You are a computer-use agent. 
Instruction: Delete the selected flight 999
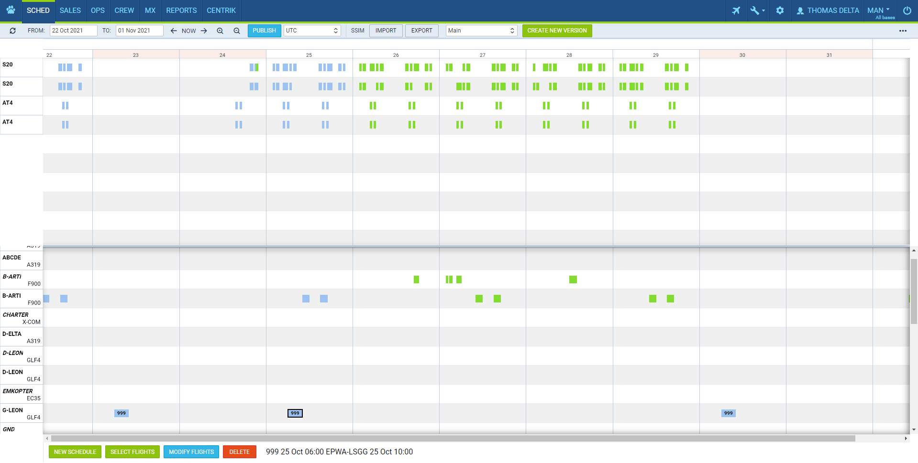(x=239, y=452)
